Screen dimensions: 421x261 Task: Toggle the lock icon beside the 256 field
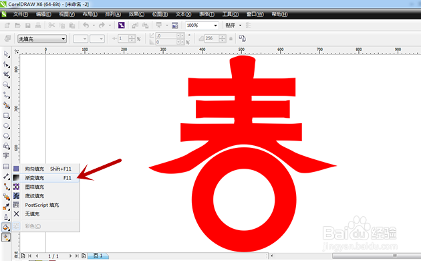231,39
